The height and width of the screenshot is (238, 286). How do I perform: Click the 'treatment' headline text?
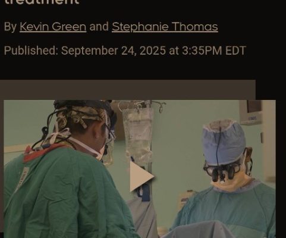point(42,2)
